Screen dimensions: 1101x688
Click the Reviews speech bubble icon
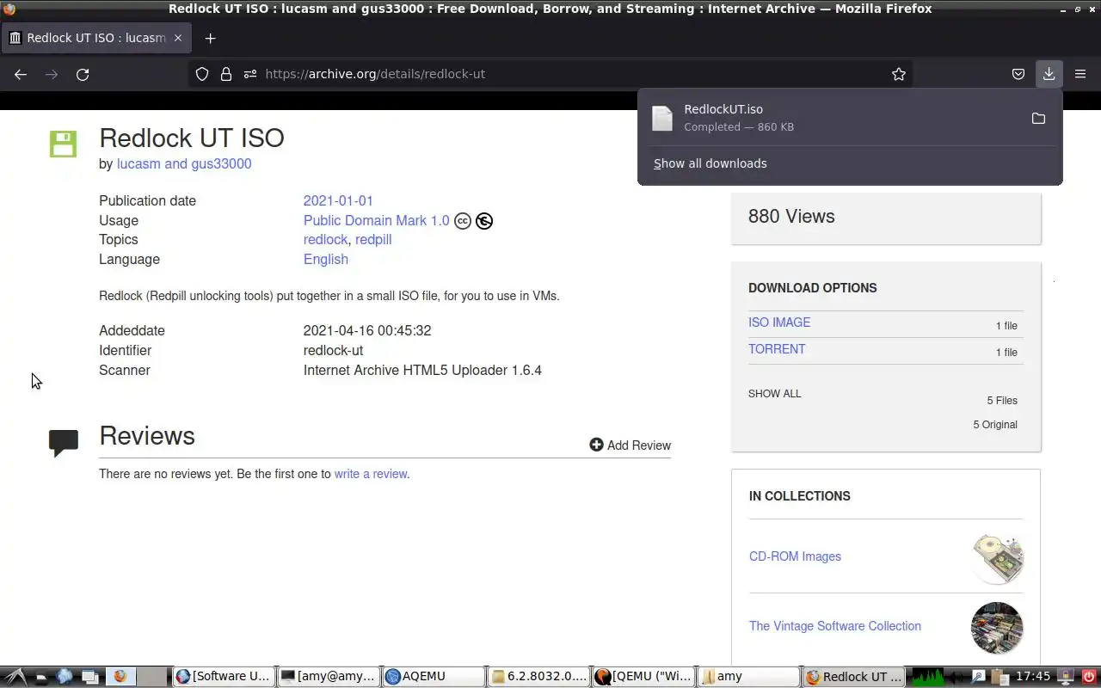(x=64, y=442)
